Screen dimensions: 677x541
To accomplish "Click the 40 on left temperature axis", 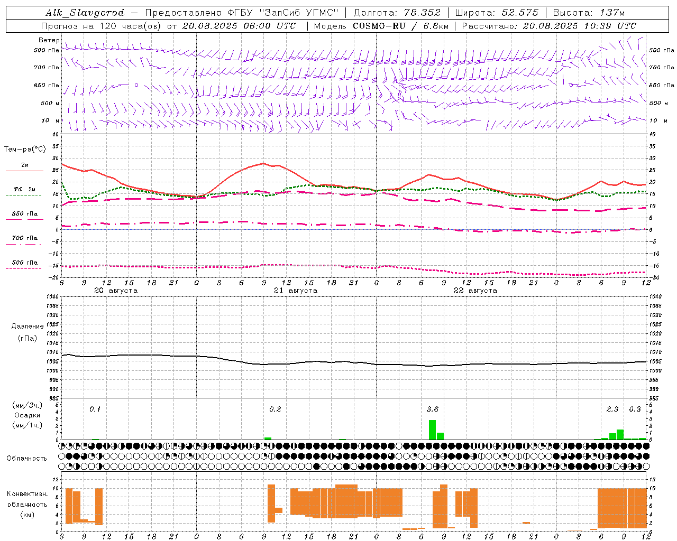I will point(56,134).
